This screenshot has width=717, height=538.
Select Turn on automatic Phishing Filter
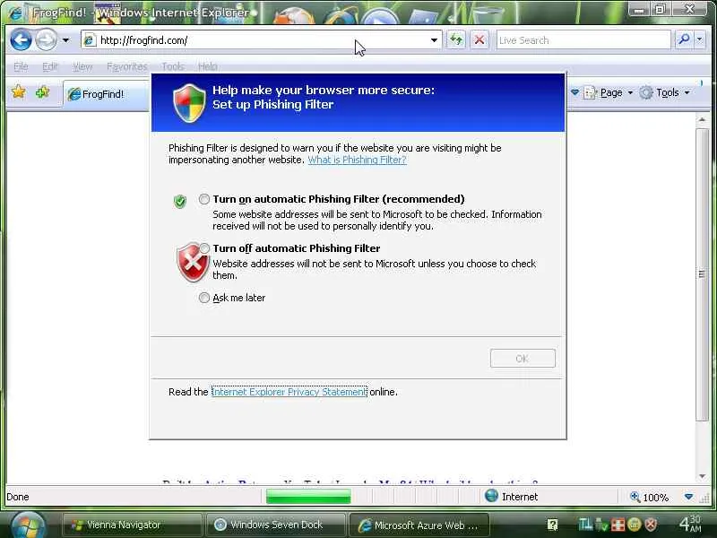point(204,199)
